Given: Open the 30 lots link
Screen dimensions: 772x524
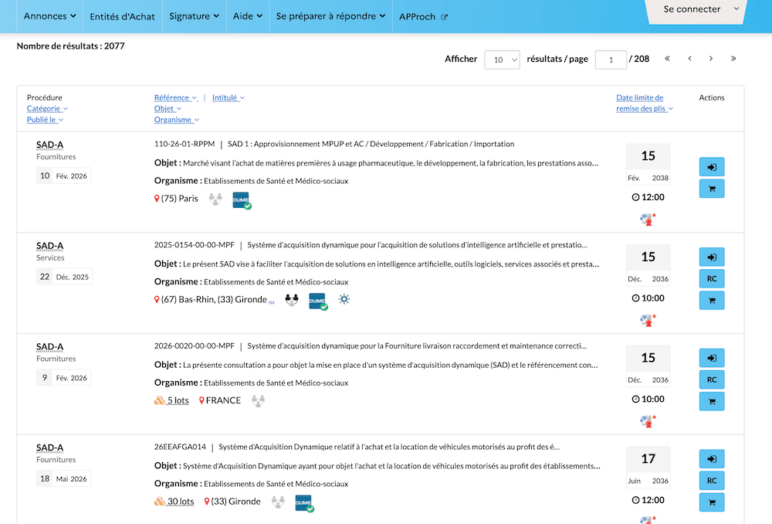Looking at the screenshot, I should coord(180,502).
